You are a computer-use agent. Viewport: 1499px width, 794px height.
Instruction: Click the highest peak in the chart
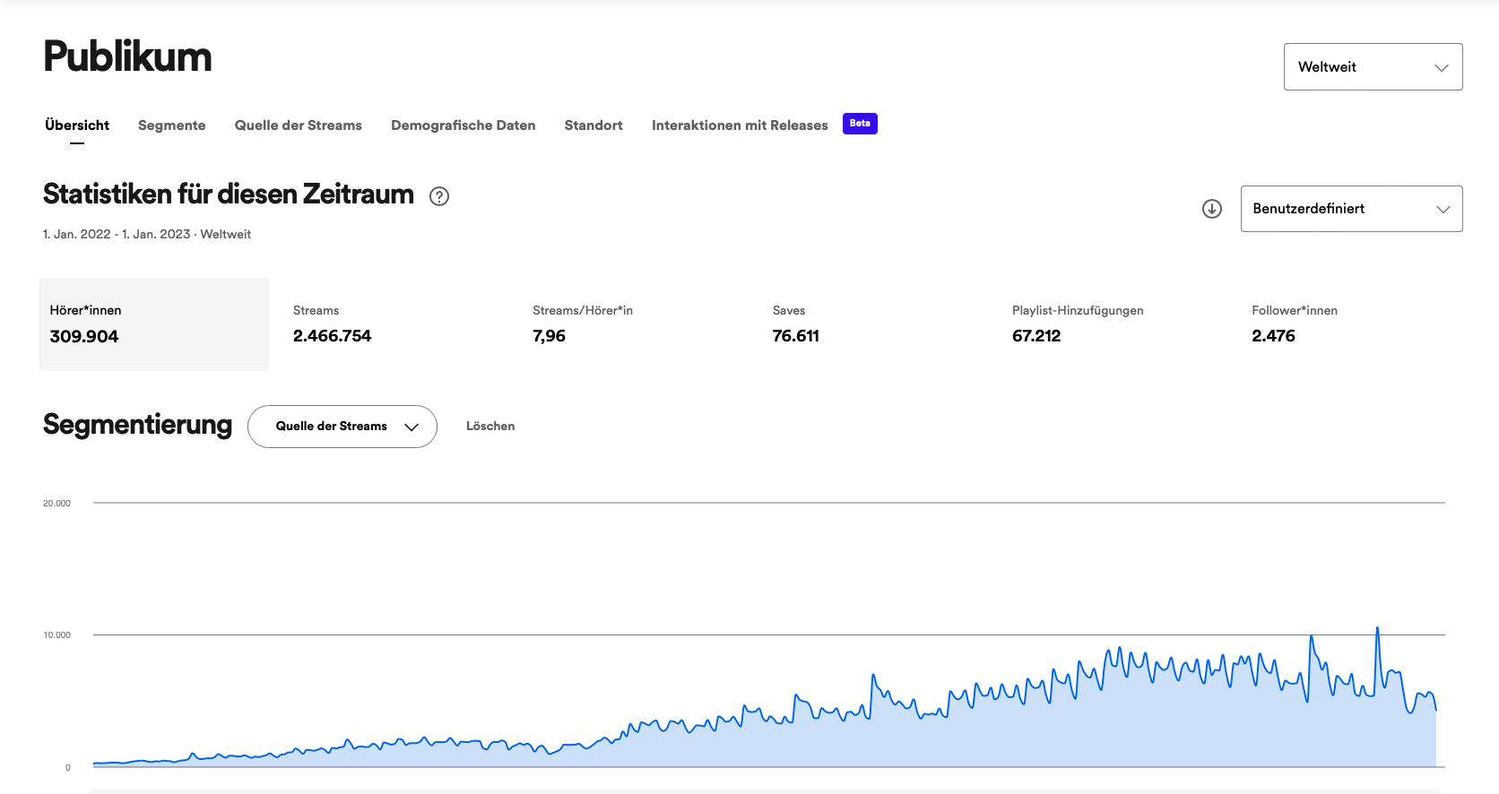coord(1377,629)
